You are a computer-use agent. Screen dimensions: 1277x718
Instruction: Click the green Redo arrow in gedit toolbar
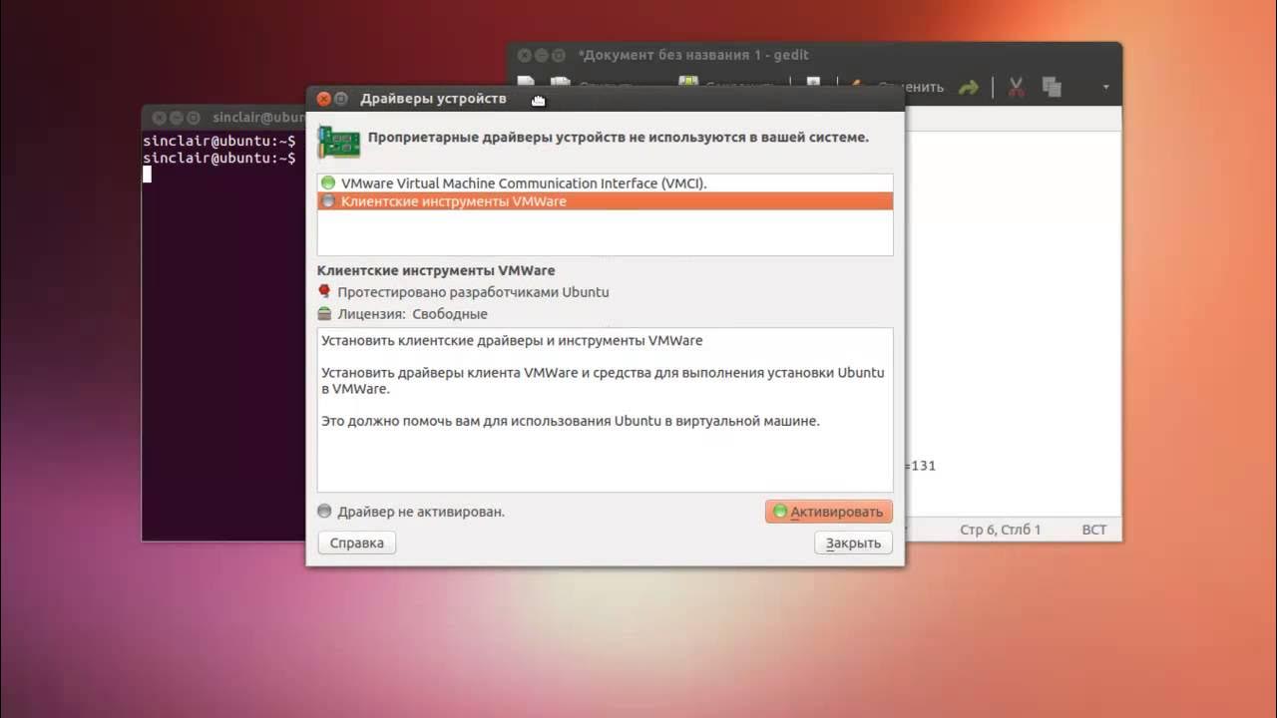[x=968, y=88]
